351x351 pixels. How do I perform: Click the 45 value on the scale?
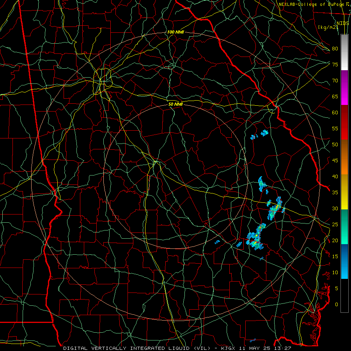pyautogui.click(x=335, y=161)
